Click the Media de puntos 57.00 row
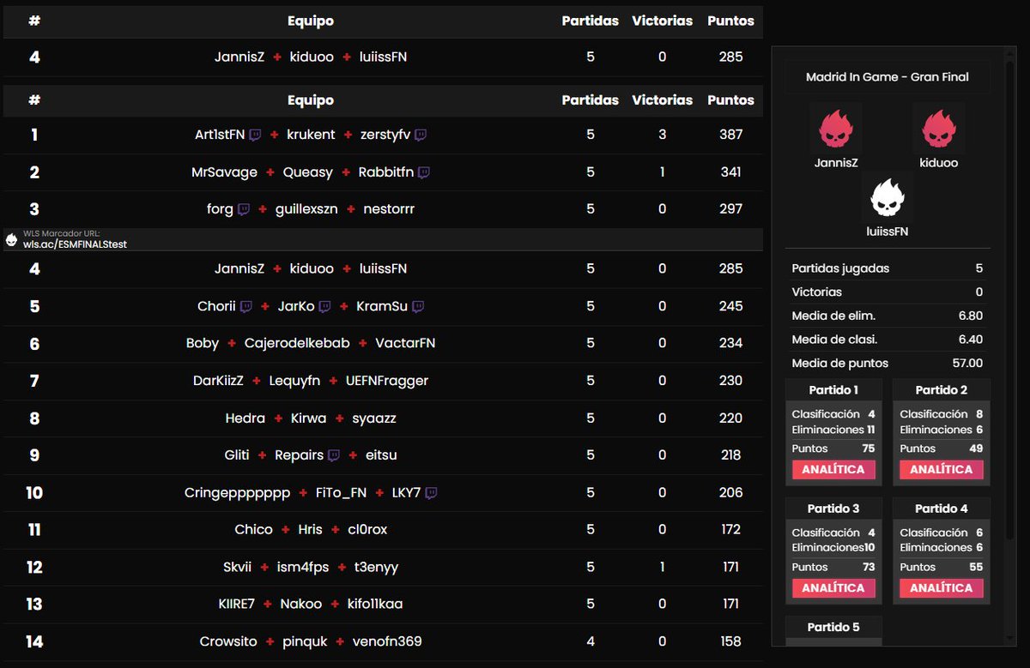This screenshot has height=668, width=1030. (x=888, y=364)
